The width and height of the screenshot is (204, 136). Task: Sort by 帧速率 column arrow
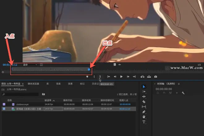pos(54,100)
